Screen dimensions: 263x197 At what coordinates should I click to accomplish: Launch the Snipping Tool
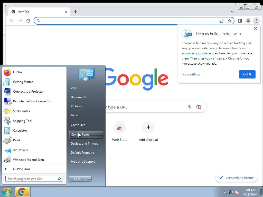click(34, 121)
